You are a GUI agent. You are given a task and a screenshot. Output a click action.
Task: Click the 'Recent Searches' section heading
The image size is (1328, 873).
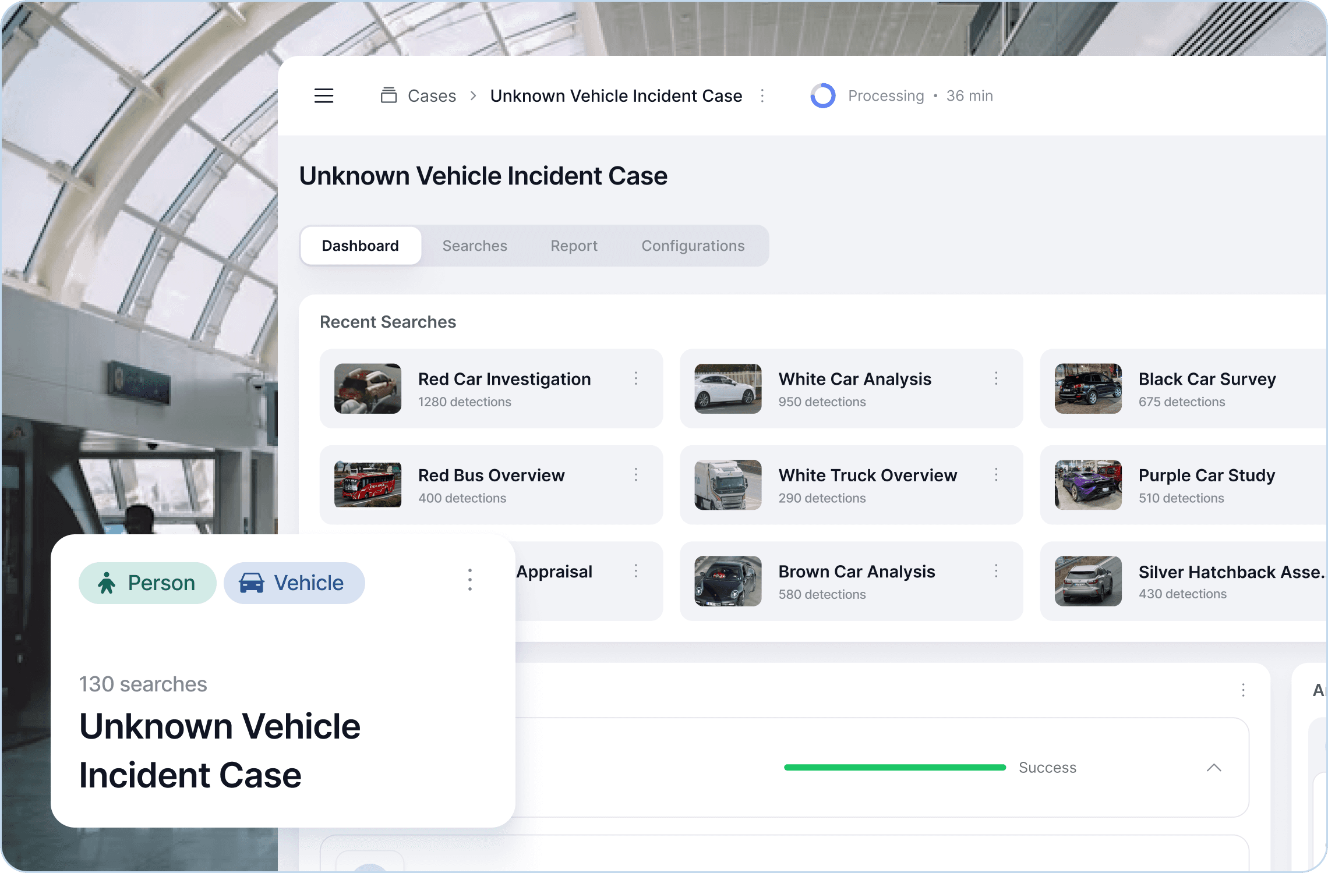click(388, 322)
